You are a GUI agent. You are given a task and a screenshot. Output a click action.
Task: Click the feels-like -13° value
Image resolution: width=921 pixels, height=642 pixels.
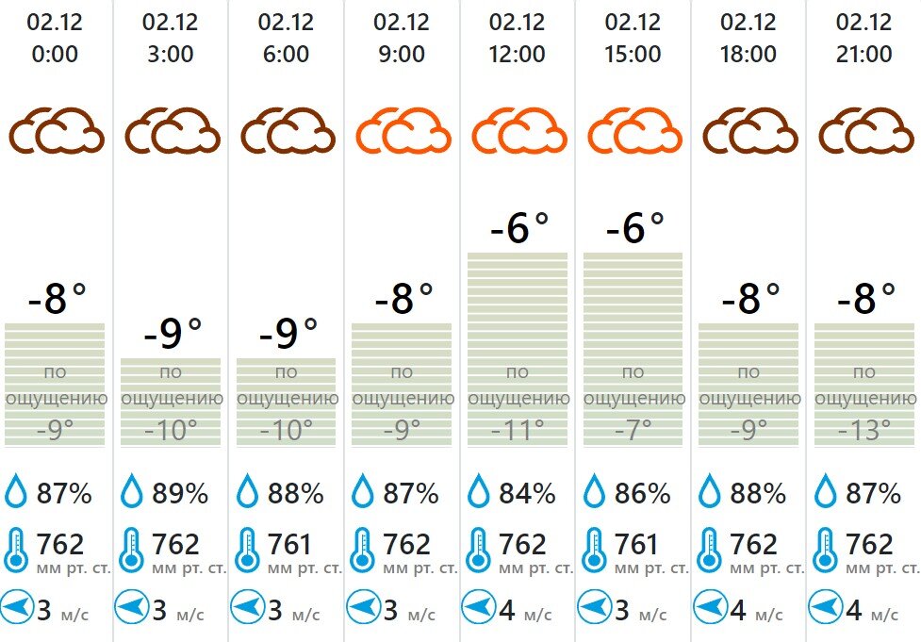[864, 431]
